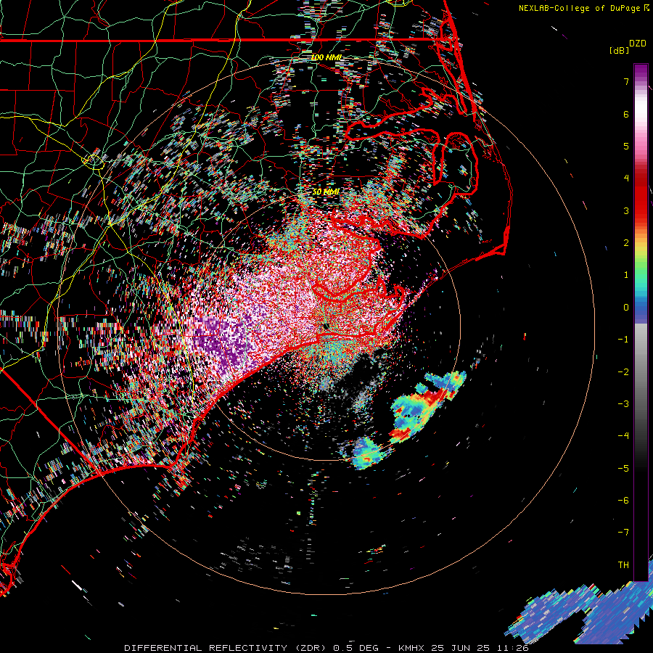Click the -6 value on the scale
Viewport: 653px width, 653px height.
(x=623, y=501)
